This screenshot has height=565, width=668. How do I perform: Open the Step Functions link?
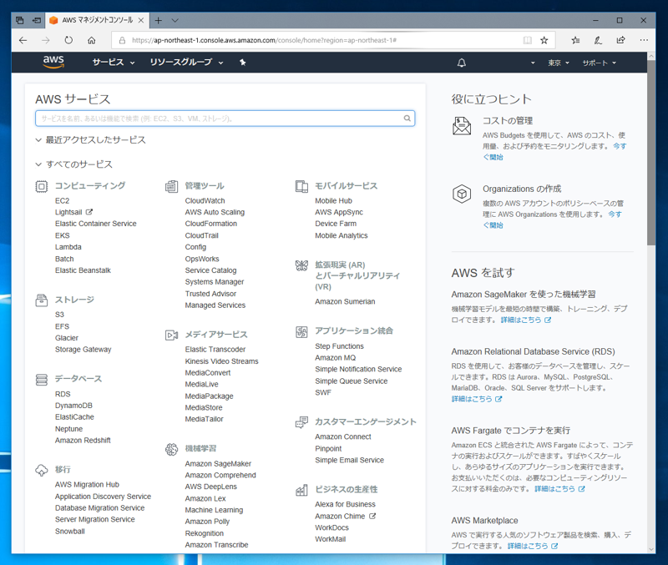click(x=340, y=346)
